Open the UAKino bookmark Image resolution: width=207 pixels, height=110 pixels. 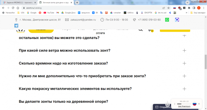[x=129, y=13]
